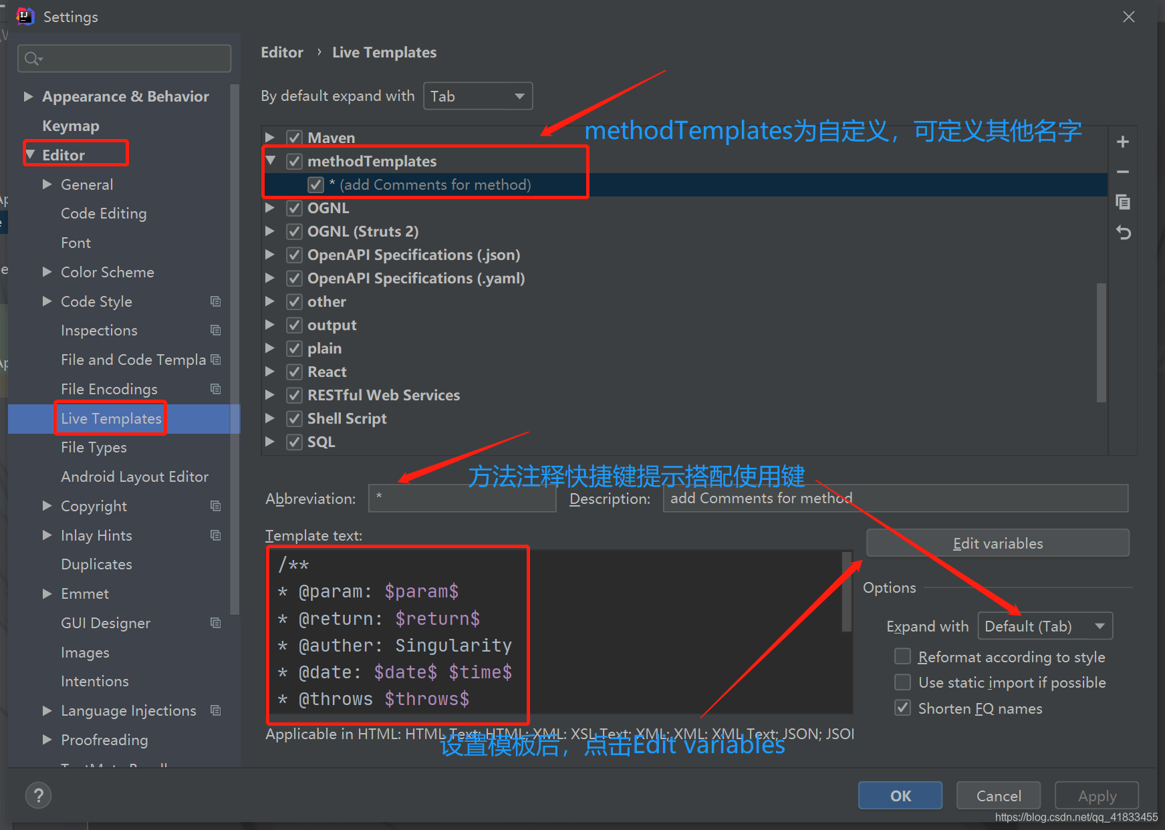
Task: Click the Abbreviation input field
Action: pyautogui.click(x=462, y=499)
